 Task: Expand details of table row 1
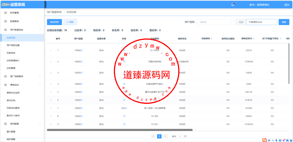point(51,50)
